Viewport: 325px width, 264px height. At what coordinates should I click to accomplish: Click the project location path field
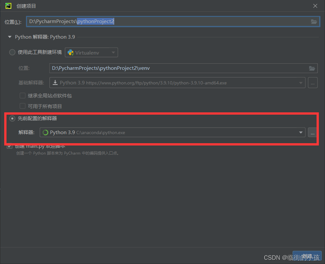(173, 21)
